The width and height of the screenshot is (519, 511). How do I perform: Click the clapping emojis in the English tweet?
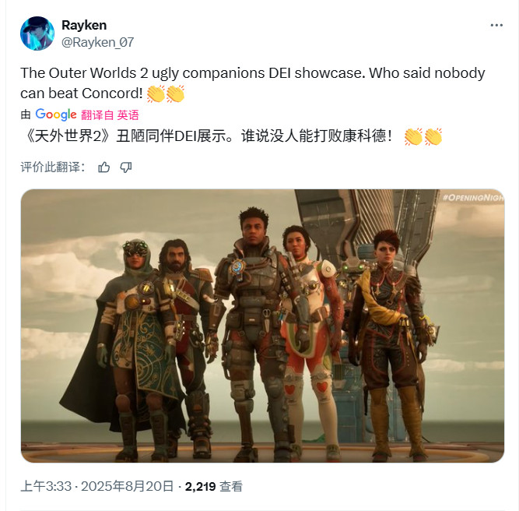pos(166,93)
